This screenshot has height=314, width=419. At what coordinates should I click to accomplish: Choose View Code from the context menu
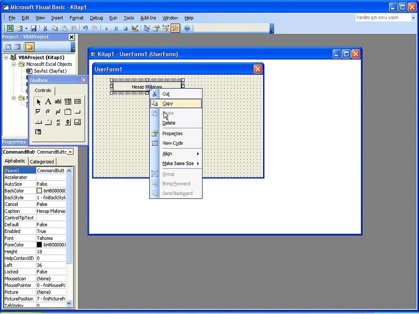point(176,143)
